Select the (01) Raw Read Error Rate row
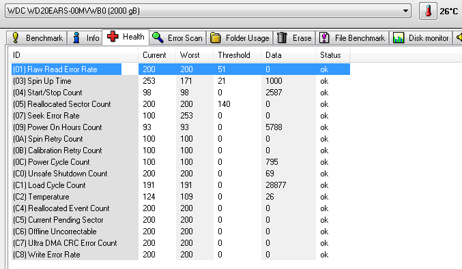 pos(180,69)
